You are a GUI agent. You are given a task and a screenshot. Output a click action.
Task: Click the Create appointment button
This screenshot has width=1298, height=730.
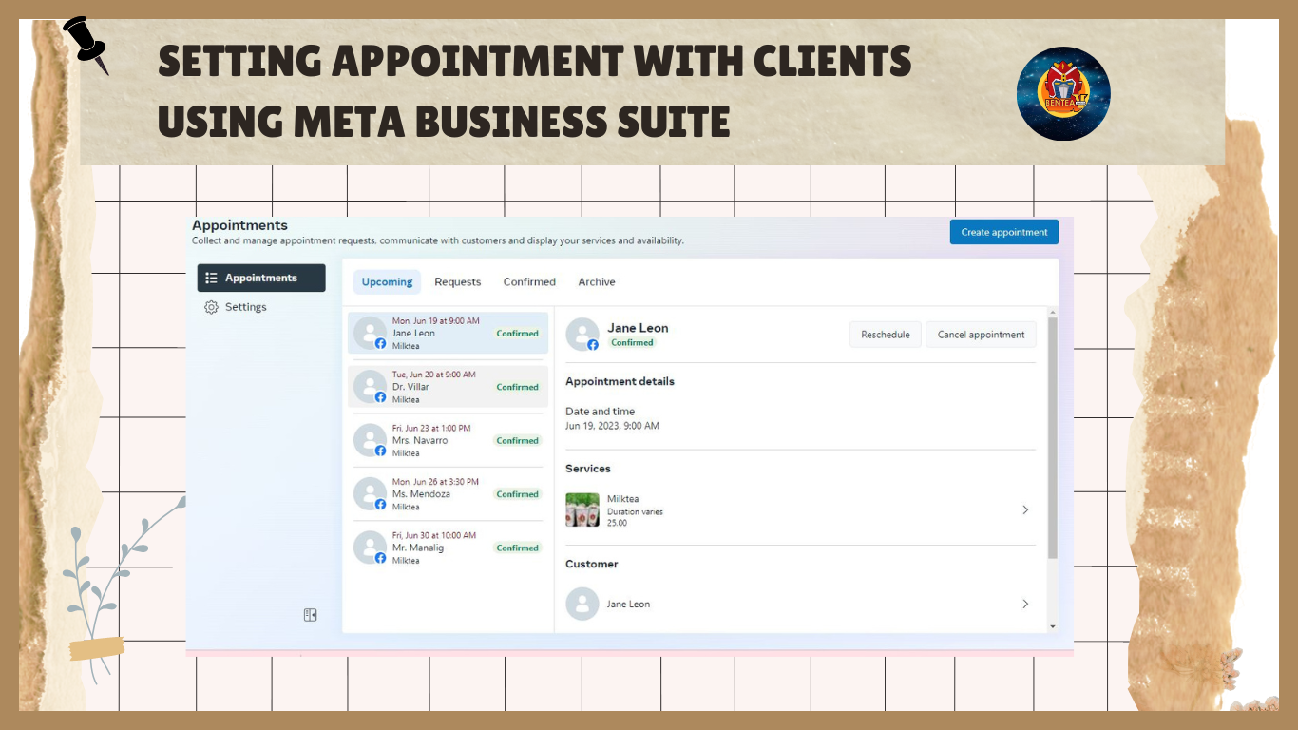tap(1003, 232)
